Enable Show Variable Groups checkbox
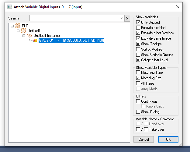Image resolution: width=190 pixels, height=152 pixels. pos(138,55)
